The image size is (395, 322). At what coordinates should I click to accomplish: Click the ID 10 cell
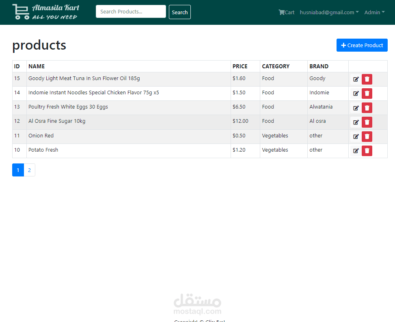click(x=19, y=151)
